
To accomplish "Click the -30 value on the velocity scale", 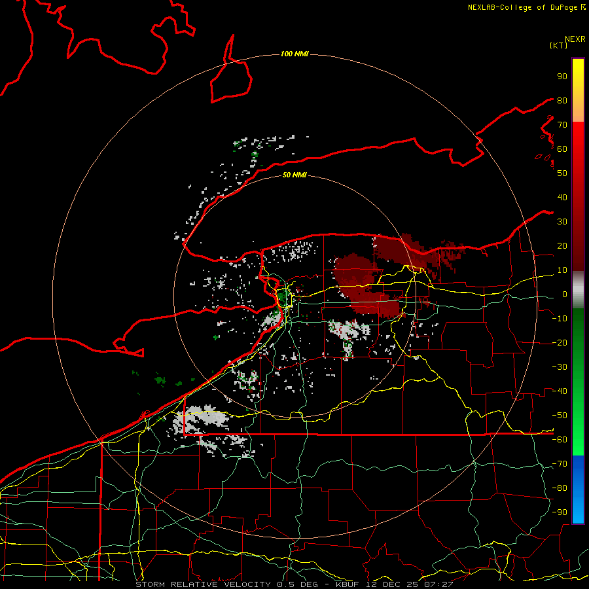I will [x=560, y=367].
